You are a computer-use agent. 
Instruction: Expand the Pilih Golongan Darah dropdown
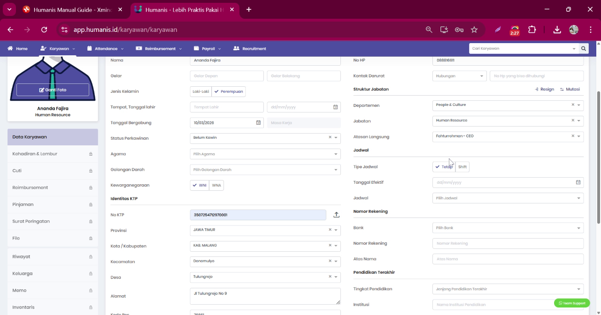[x=265, y=170]
